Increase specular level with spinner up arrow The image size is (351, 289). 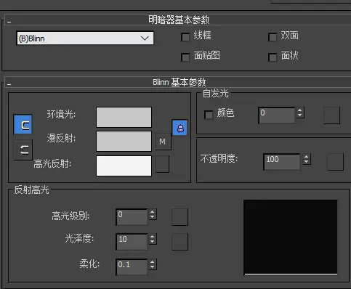(152, 212)
